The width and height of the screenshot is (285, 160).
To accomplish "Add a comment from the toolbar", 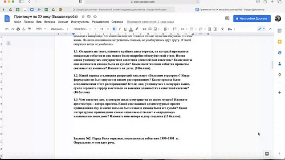I will point(150,29).
